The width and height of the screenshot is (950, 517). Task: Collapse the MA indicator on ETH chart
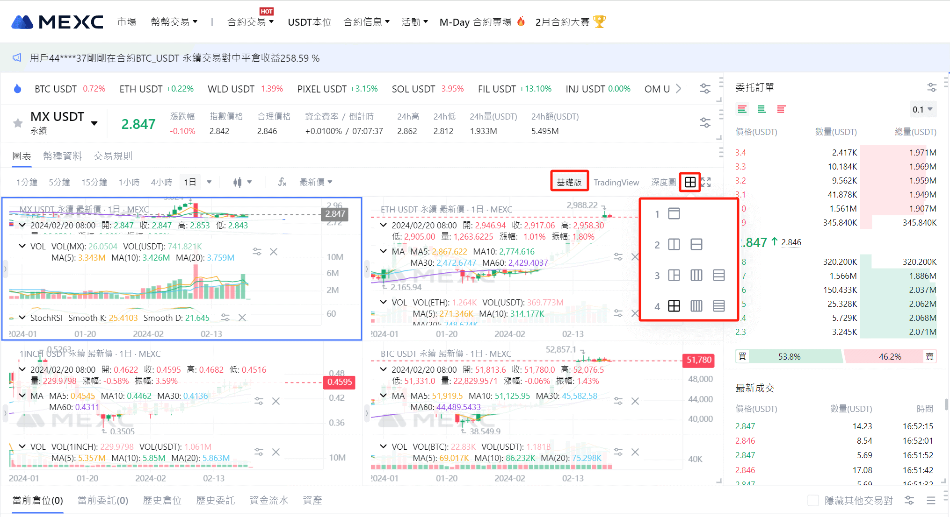point(383,251)
